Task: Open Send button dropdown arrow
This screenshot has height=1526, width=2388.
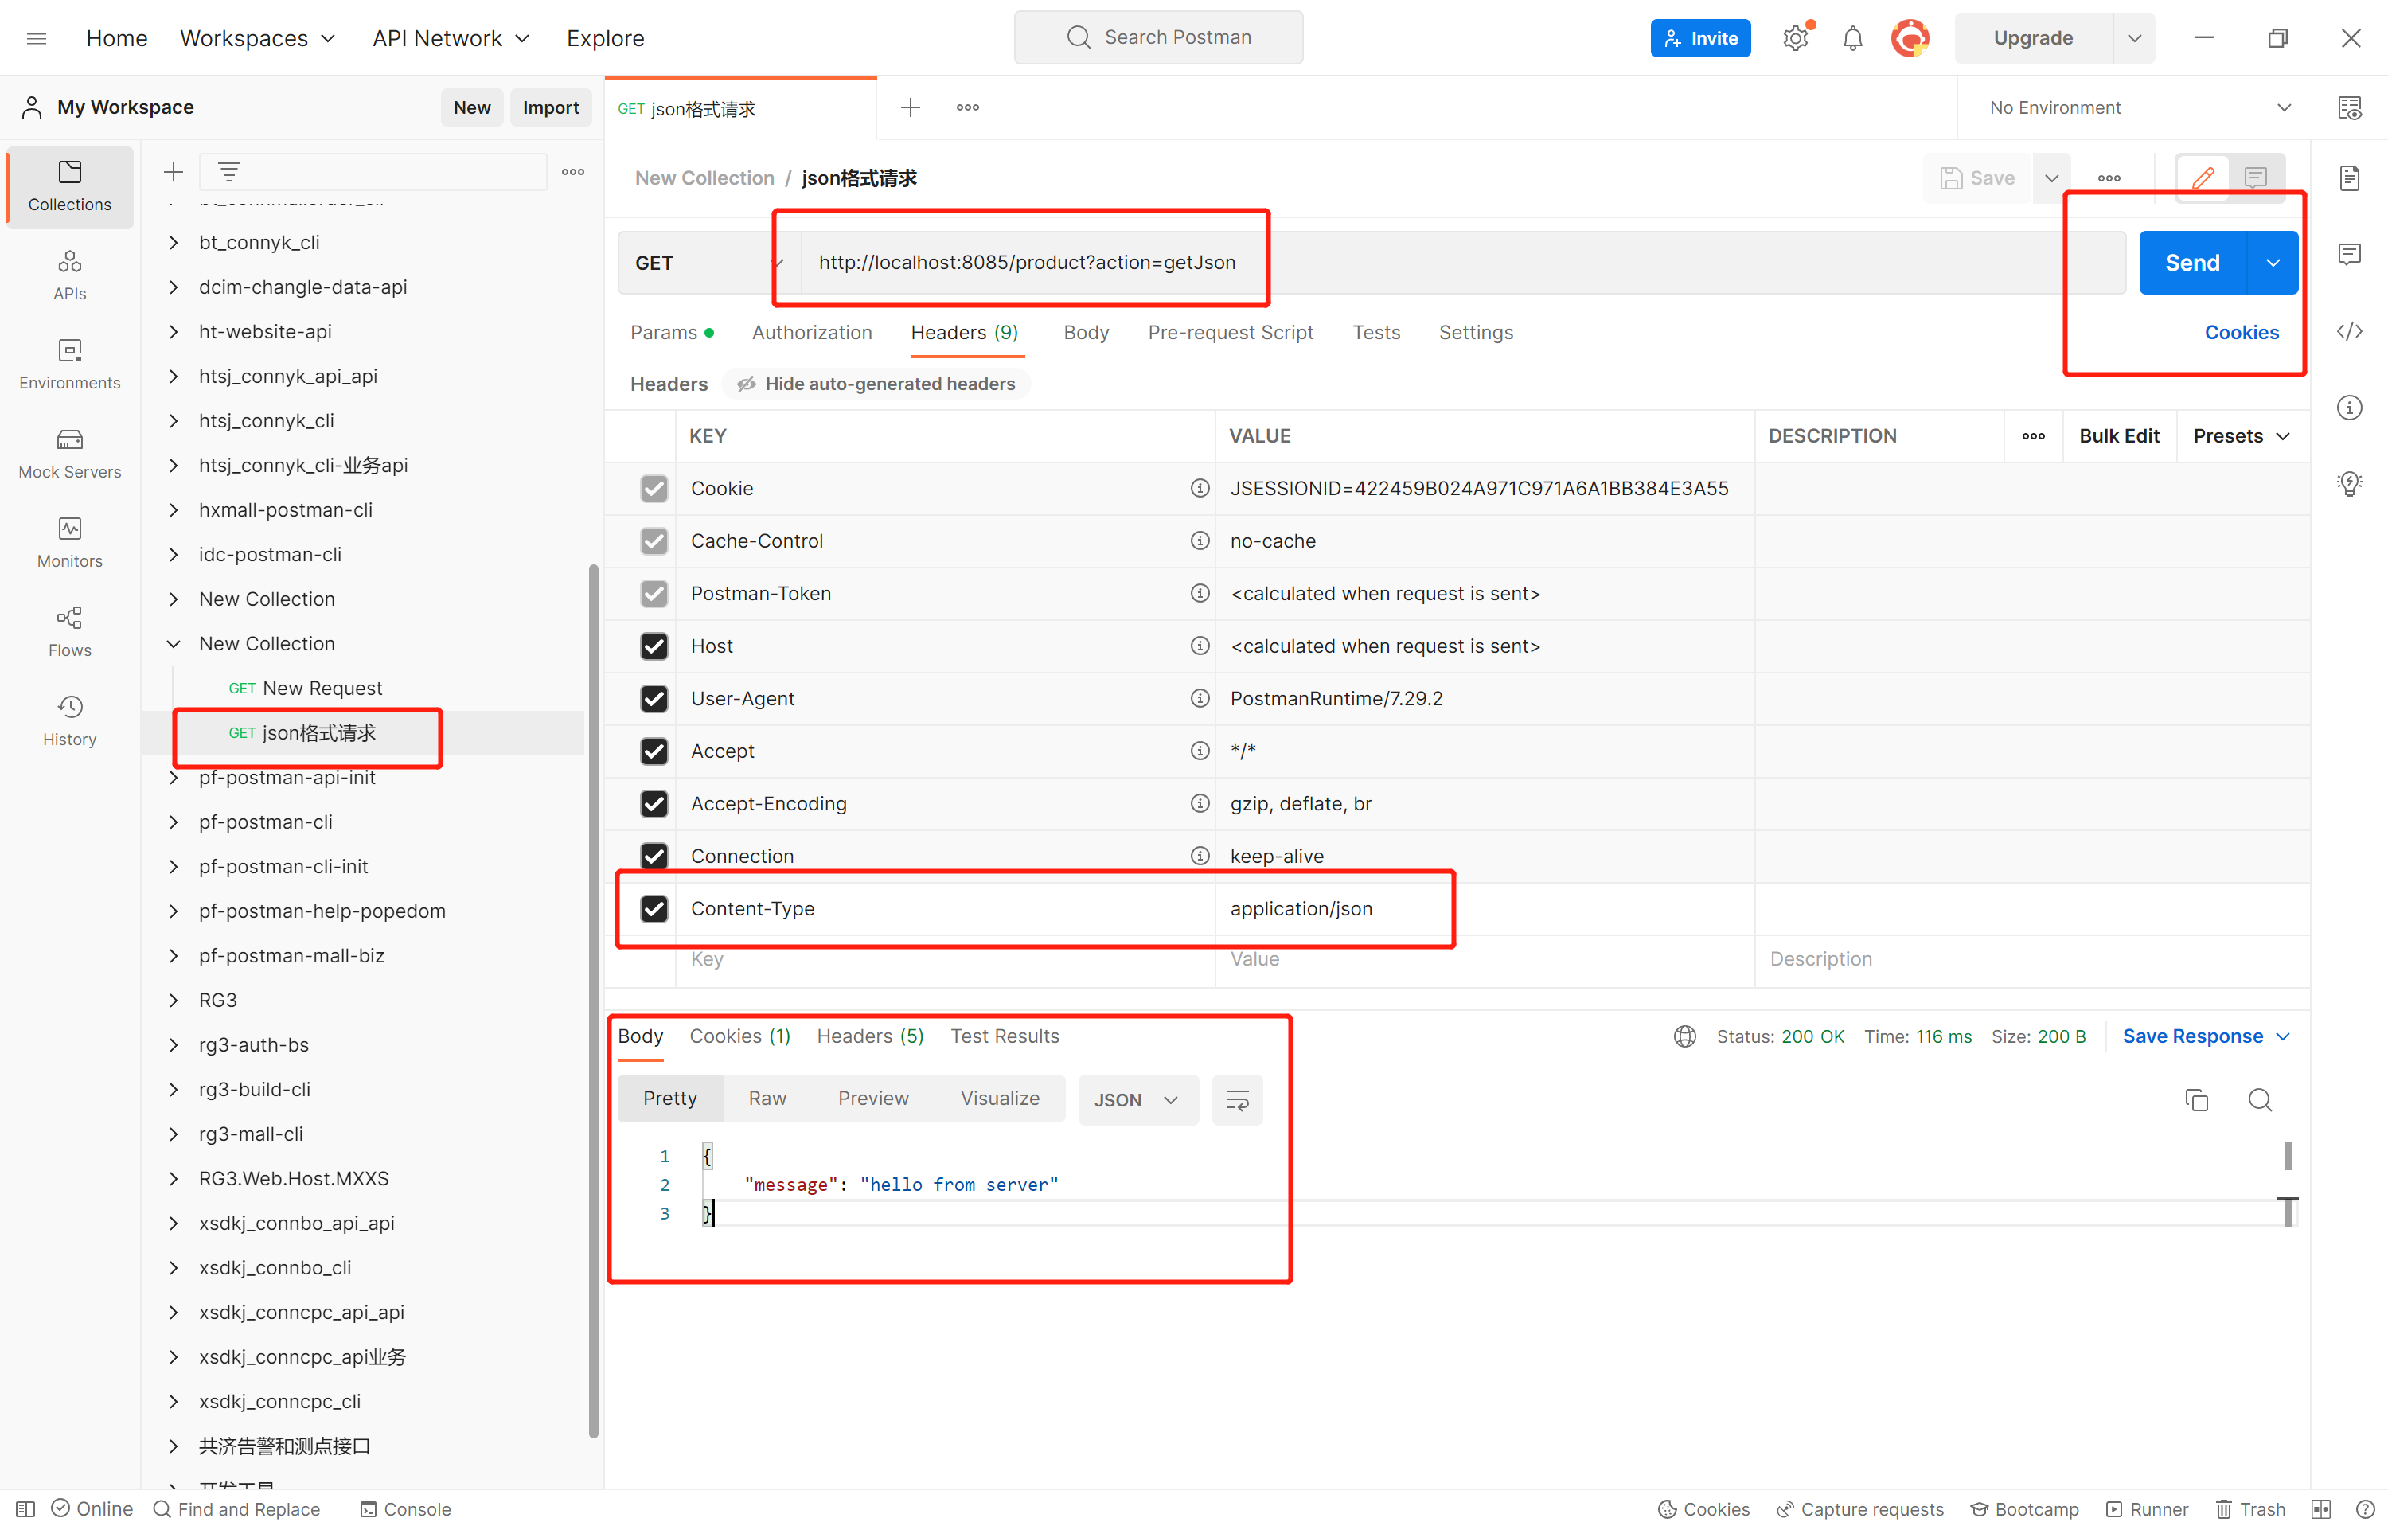Action: coord(2272,263)
